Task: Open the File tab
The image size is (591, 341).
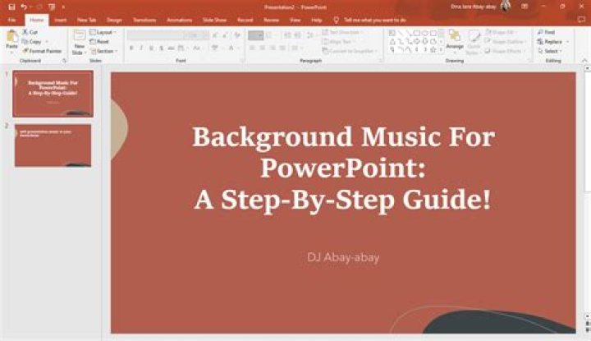Action: click(x=11, y=20)
